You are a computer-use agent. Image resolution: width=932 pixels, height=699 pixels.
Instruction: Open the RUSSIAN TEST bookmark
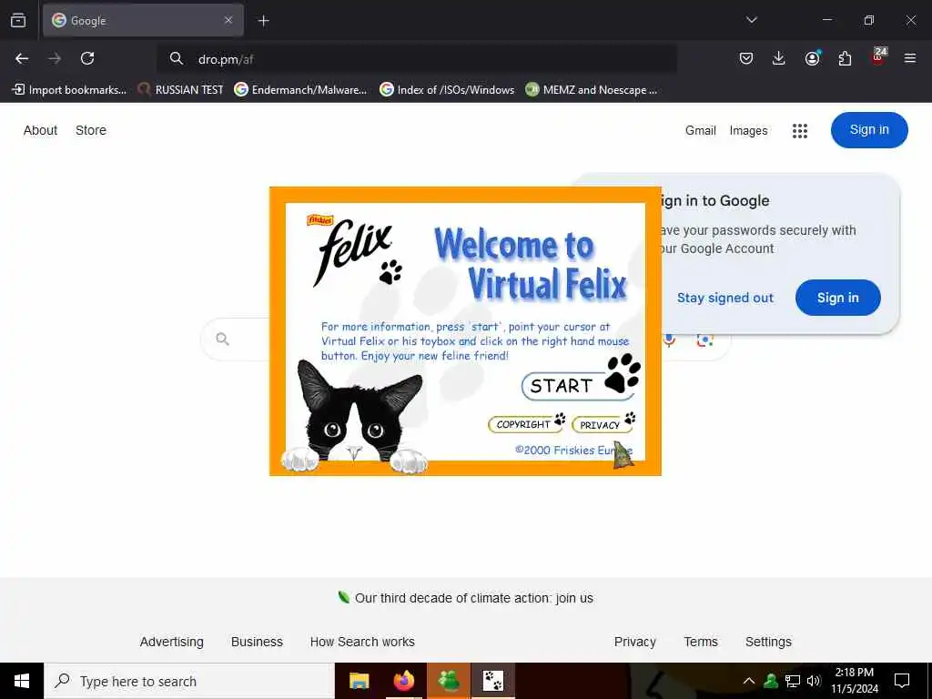(x=181, y=90)
